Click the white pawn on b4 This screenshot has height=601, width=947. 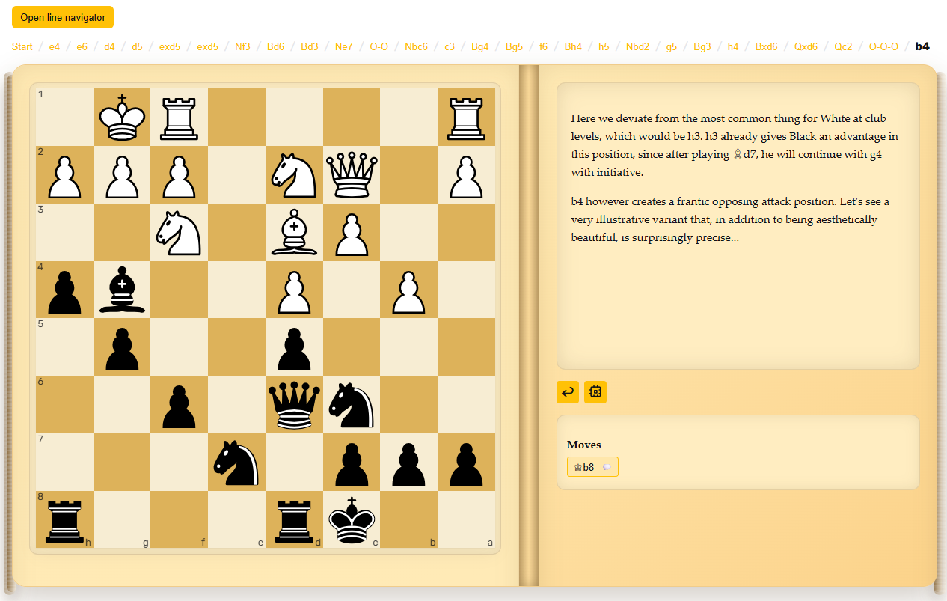[x=409, y=290]
